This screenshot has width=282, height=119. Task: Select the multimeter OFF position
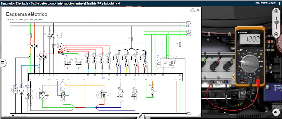point(250,53)
